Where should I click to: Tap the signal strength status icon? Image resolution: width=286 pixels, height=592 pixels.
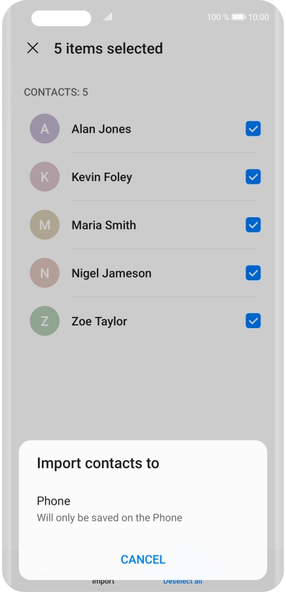tap(108, 17)
